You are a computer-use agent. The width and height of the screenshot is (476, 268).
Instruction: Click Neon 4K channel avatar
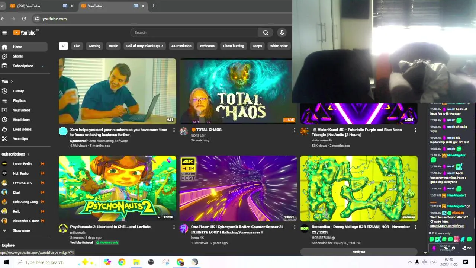coord(184,229)
